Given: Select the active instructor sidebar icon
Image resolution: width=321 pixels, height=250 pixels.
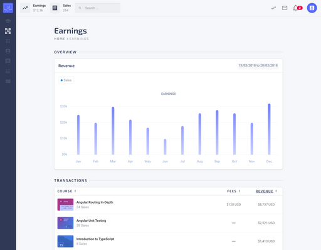Looking at the screenshot, I should point(8,31).
